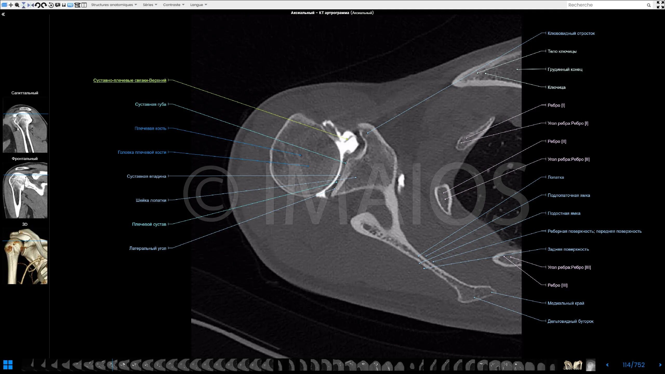
Task: Mirror the image horizontally
Action: click(x=31, y=5)
